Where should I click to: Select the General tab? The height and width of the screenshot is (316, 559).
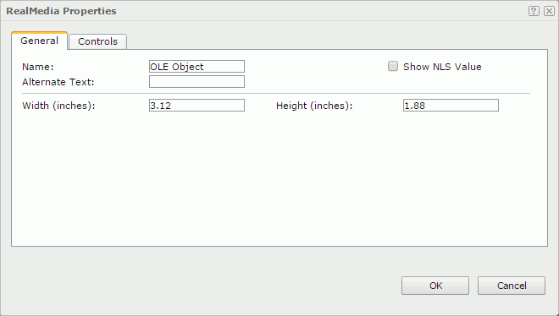click(x=39, y=41)
